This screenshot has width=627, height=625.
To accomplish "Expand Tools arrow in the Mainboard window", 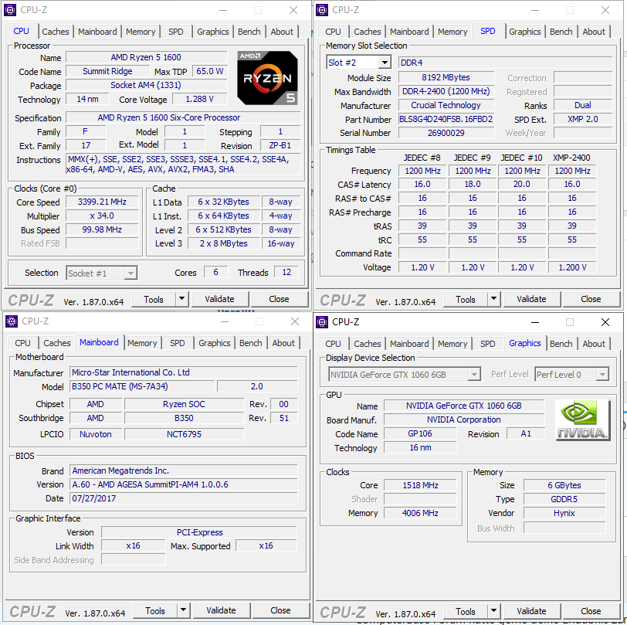I will 184,610.
